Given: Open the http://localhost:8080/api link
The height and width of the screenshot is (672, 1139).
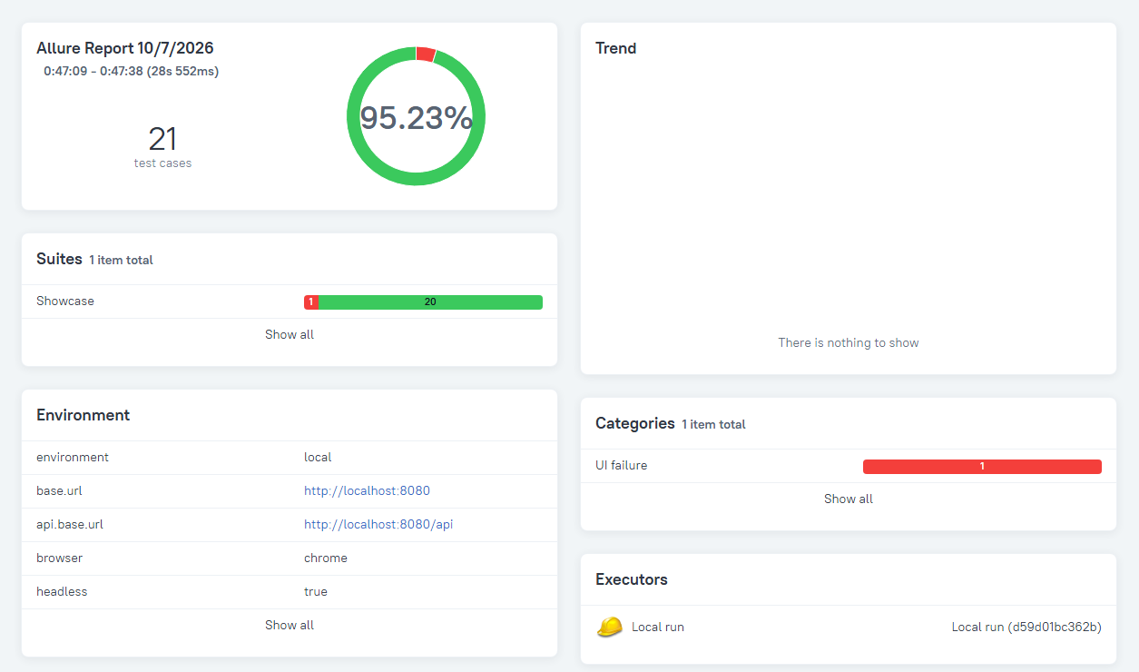Looking at the screenshot, I should pos(378,524).
